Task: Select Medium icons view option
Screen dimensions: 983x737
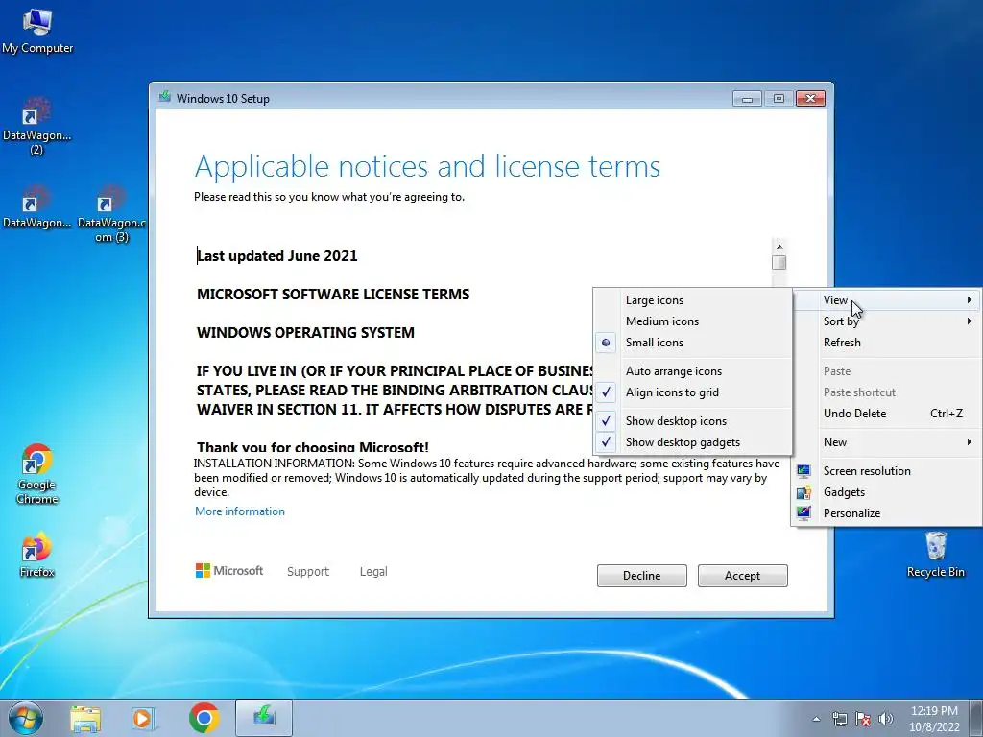Action: coord(692,321)
